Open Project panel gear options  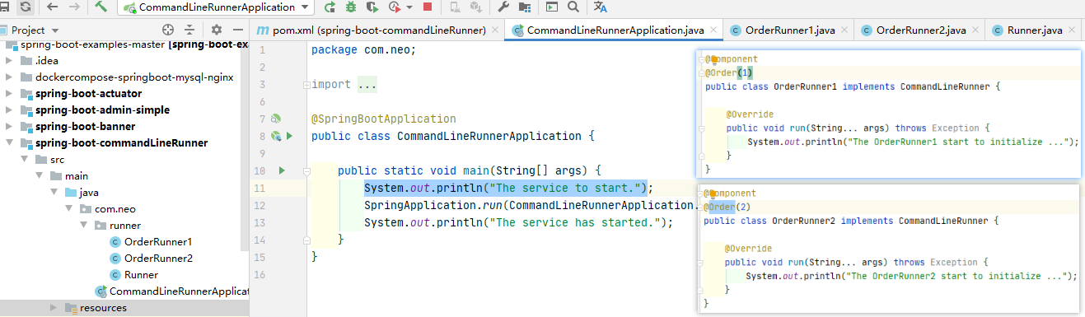[217, 30]
